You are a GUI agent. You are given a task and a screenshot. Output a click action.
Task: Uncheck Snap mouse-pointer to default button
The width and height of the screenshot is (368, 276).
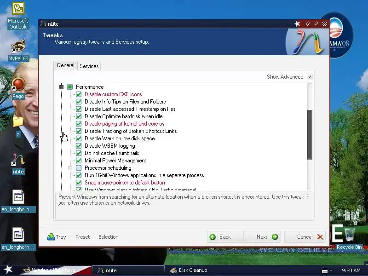[79, 183]
